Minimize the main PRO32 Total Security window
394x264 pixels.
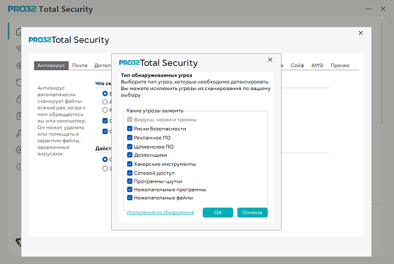pyautogui.click(x=369, y=9)
